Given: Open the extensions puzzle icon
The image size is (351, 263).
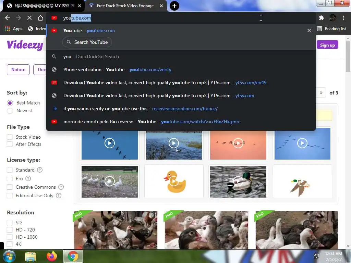Looking at the screenshot, I should pos(322,18).
